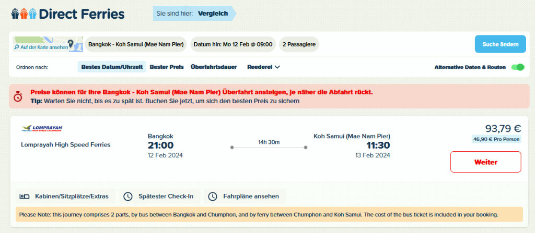Viewport: 535px width, 233px height.
Task: Click the magnifier icon on map
Action: click(17, 47)
